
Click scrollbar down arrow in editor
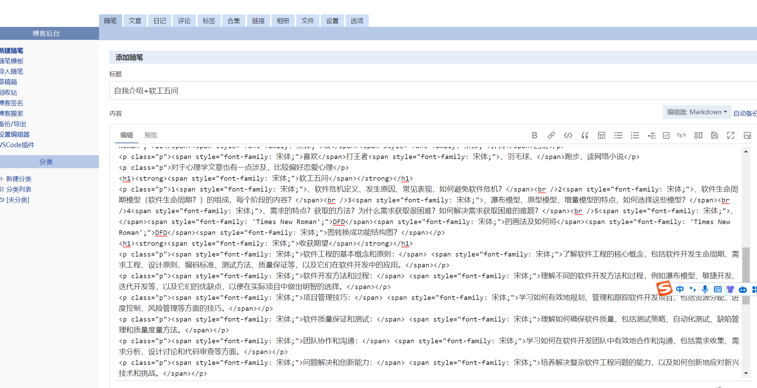point(746,373)
